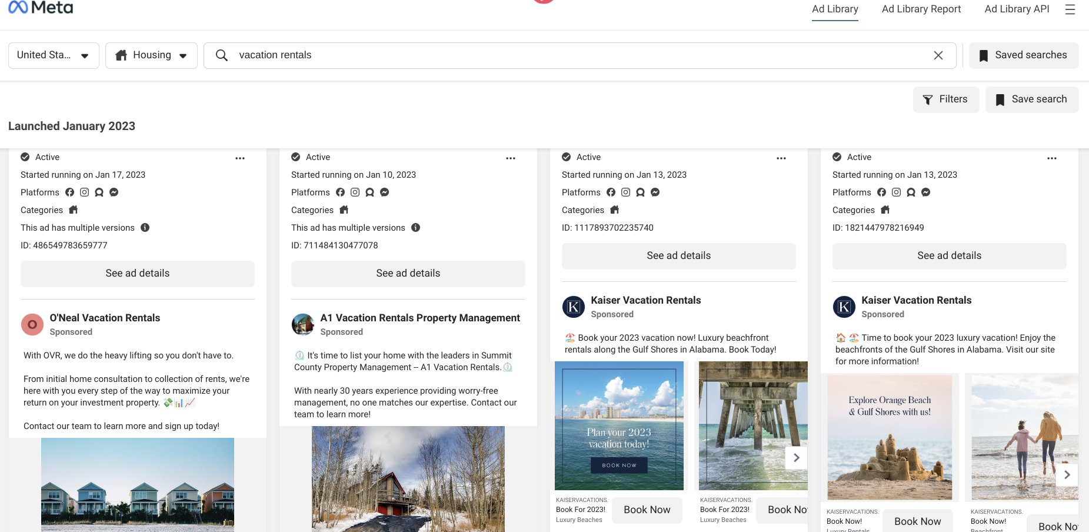
Task: Click Messenger icon on ad ID 1821447978216949
Action: pyautogui.click(x=926, y=192)
